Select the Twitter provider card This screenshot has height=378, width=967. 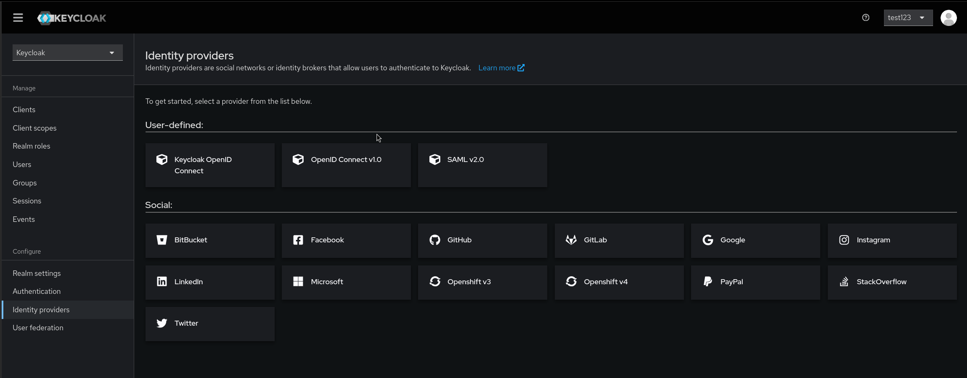click(210, 324)
